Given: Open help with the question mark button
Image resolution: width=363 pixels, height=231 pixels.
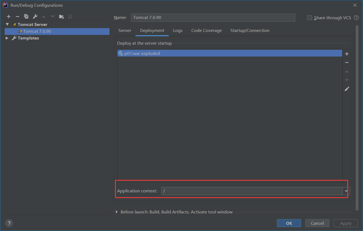Looking at the screenshot, I should pyautogui.click(x=9, y=223).
